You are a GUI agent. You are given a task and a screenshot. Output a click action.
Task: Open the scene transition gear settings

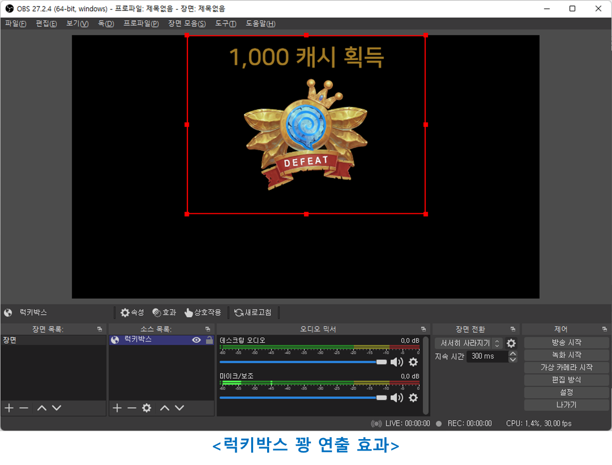point(511,343)
